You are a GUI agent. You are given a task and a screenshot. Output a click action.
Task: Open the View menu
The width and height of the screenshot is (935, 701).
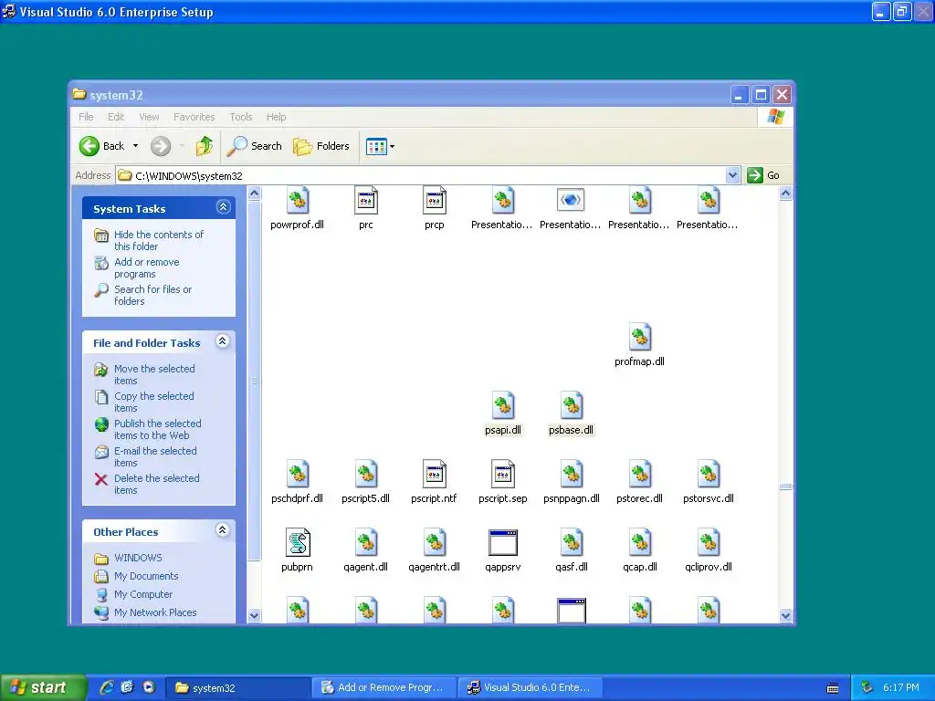pos(149,117)
